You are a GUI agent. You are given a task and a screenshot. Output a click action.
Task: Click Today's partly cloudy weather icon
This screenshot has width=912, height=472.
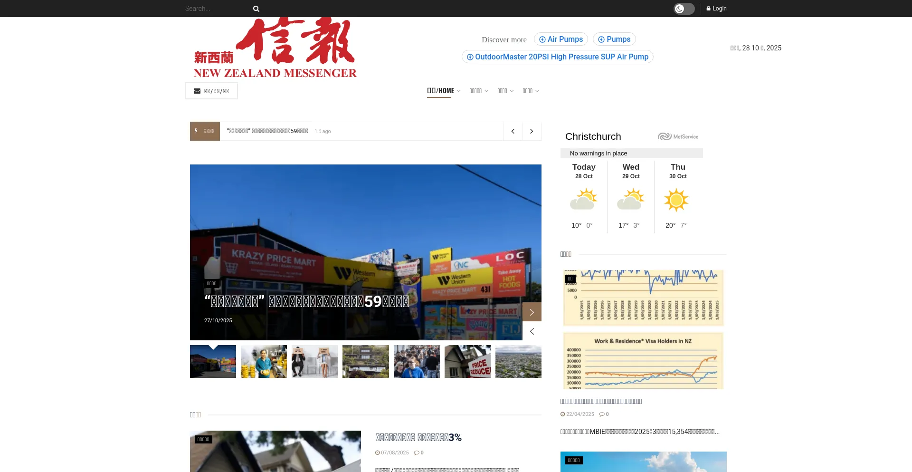(x=584, y=200)
